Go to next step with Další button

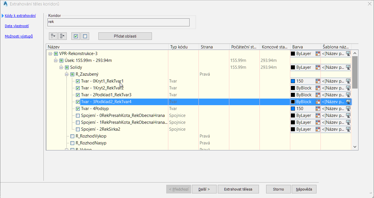click(204, 189)
